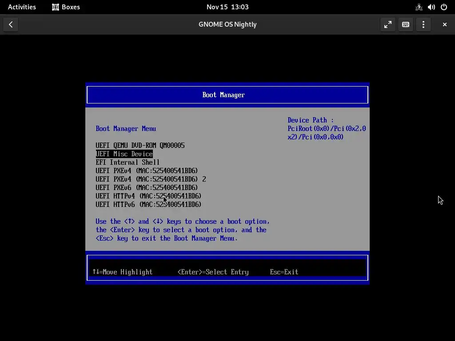The height and width of the screenshot is (341, 455).
Task: Close the GNOME OS Nightly window
Action: tap(444, 24)
